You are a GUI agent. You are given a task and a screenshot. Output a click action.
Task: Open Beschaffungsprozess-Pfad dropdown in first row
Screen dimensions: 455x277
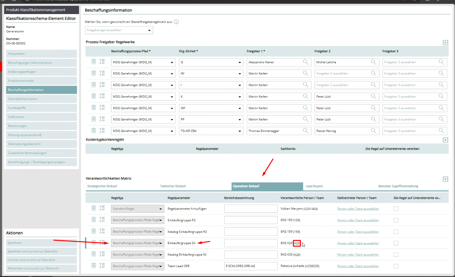point(172,62)
